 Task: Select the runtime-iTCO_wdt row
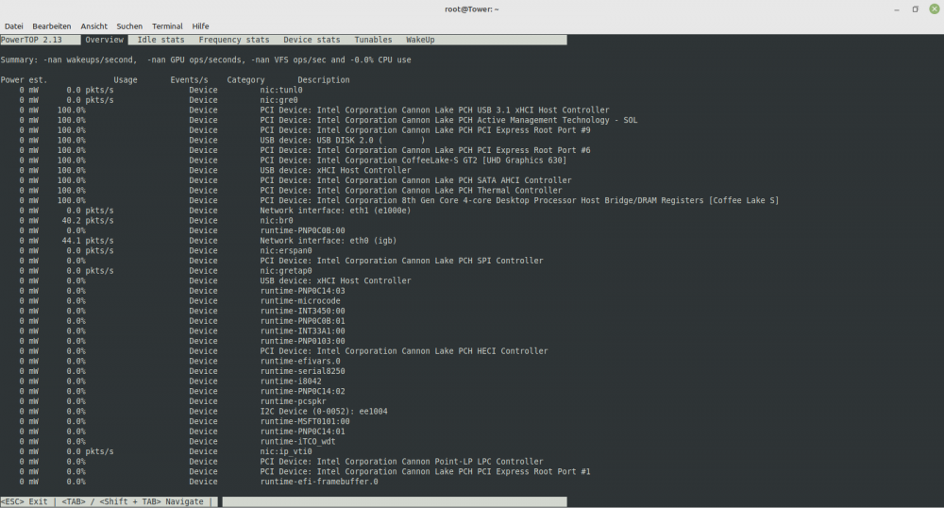[177, 441]
